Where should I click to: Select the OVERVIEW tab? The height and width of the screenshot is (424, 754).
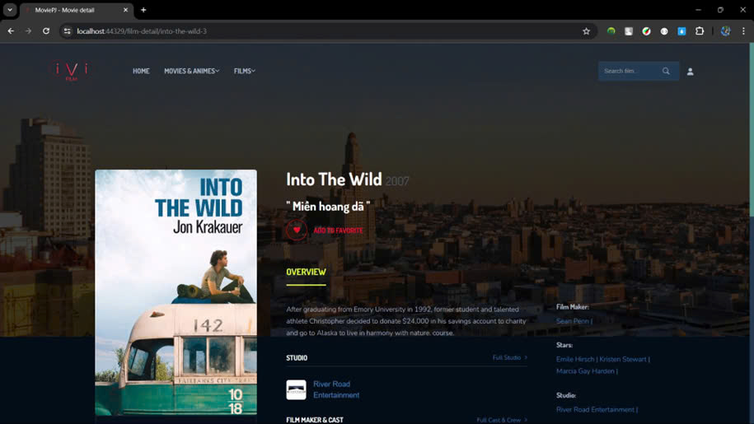[x=306, y=272]
